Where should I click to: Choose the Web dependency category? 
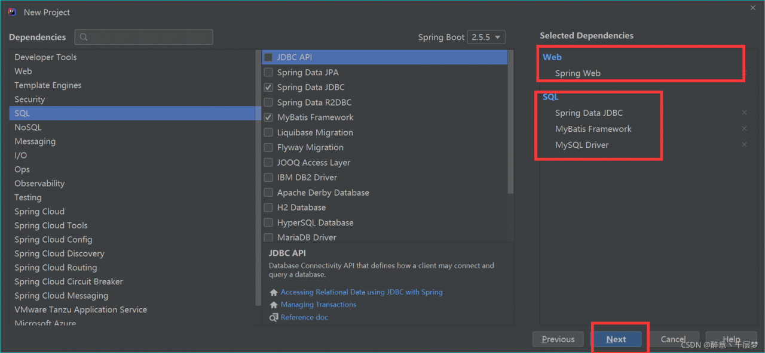(x=23, y=71)
